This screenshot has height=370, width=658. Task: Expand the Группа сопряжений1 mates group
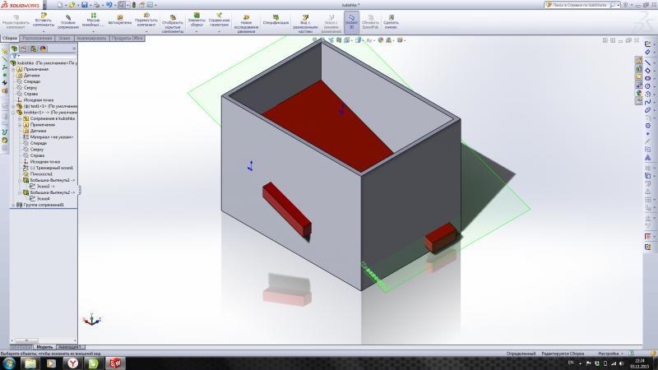(x=12, y=205)
